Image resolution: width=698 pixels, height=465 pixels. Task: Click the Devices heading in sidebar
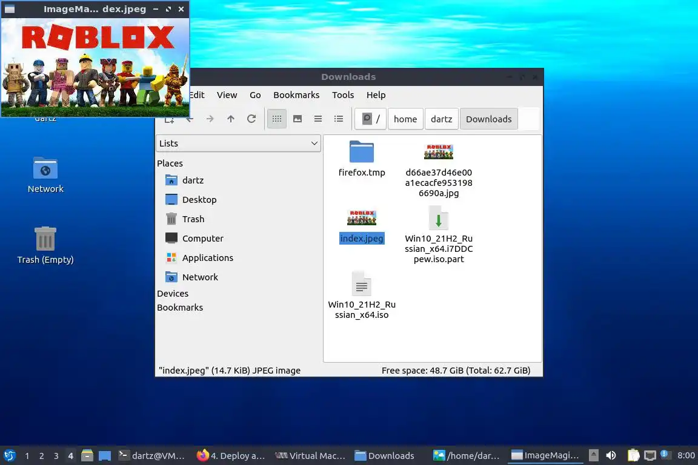pos(173,294)
